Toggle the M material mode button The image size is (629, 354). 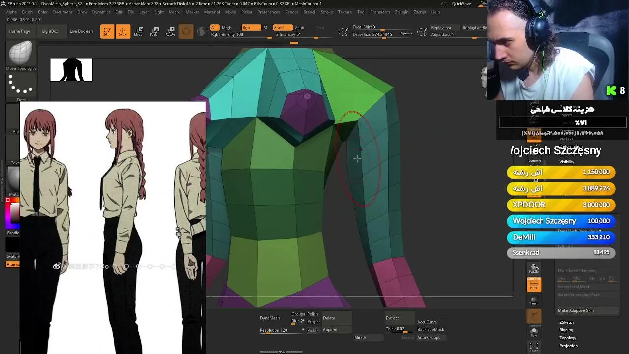[x=266, y=28]
